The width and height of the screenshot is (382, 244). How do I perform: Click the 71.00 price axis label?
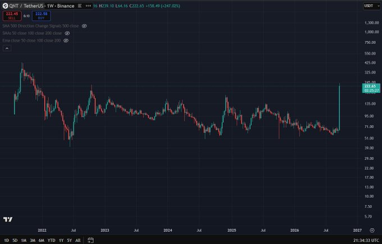tap(369, 127)
